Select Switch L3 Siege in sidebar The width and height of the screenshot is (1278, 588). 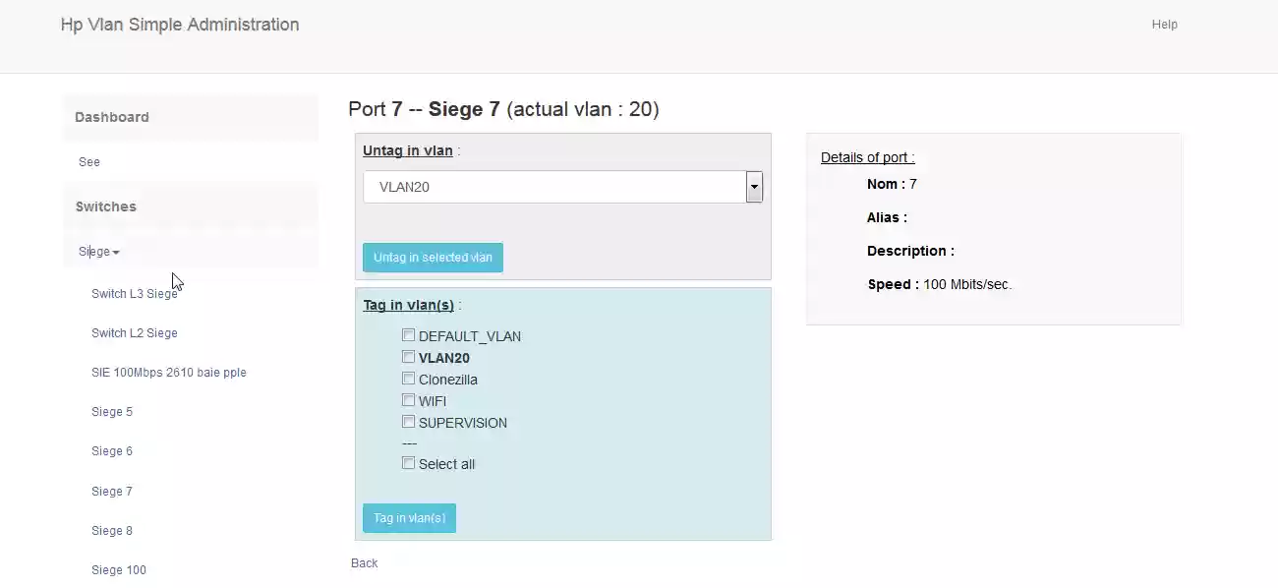pos(135,294)
